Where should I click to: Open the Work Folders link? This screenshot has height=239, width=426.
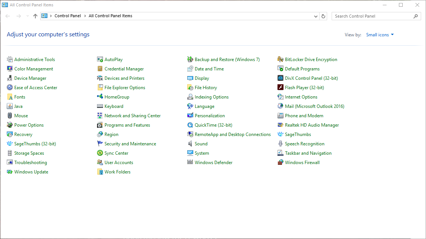point(117,172)
